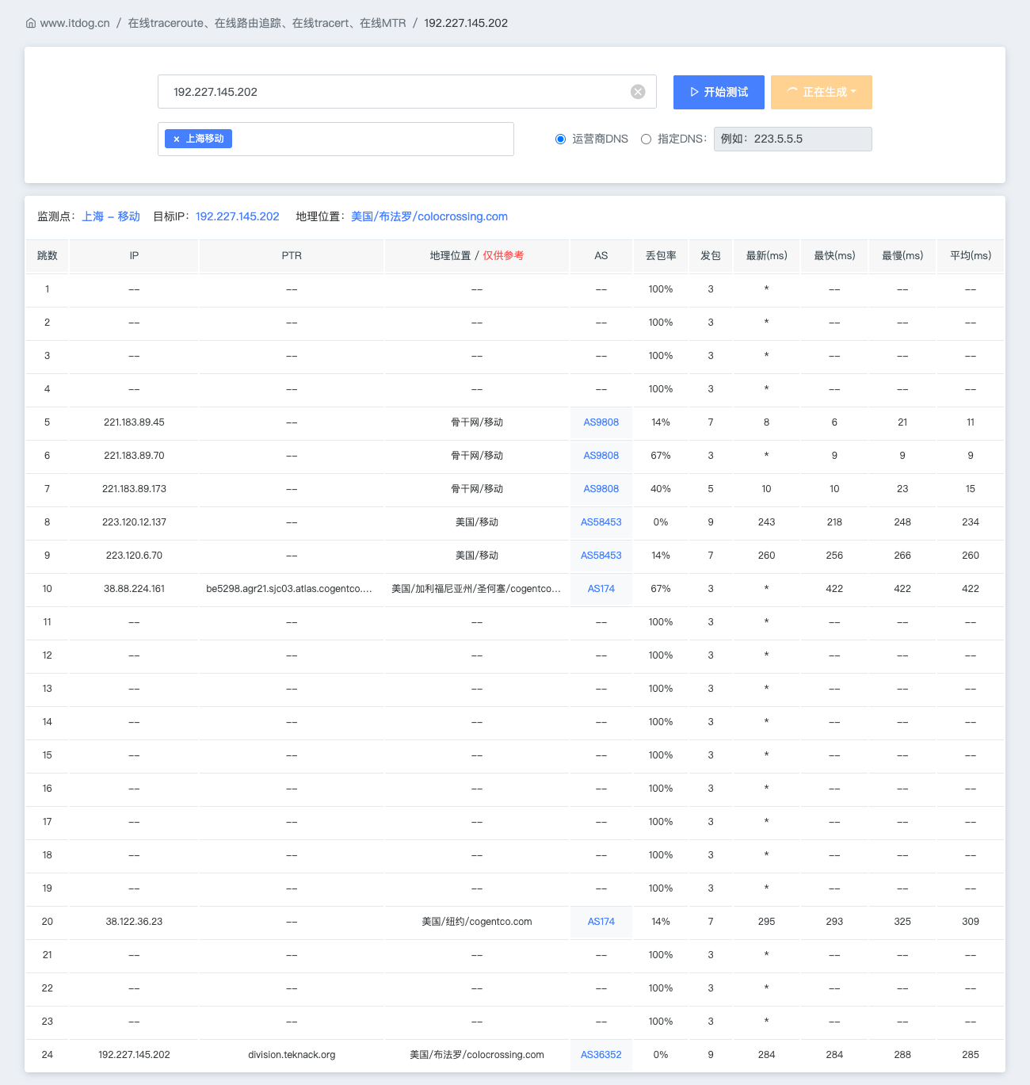
Task: Open www.itdog.cn breadcrumb link
Action: coord(74,23)
